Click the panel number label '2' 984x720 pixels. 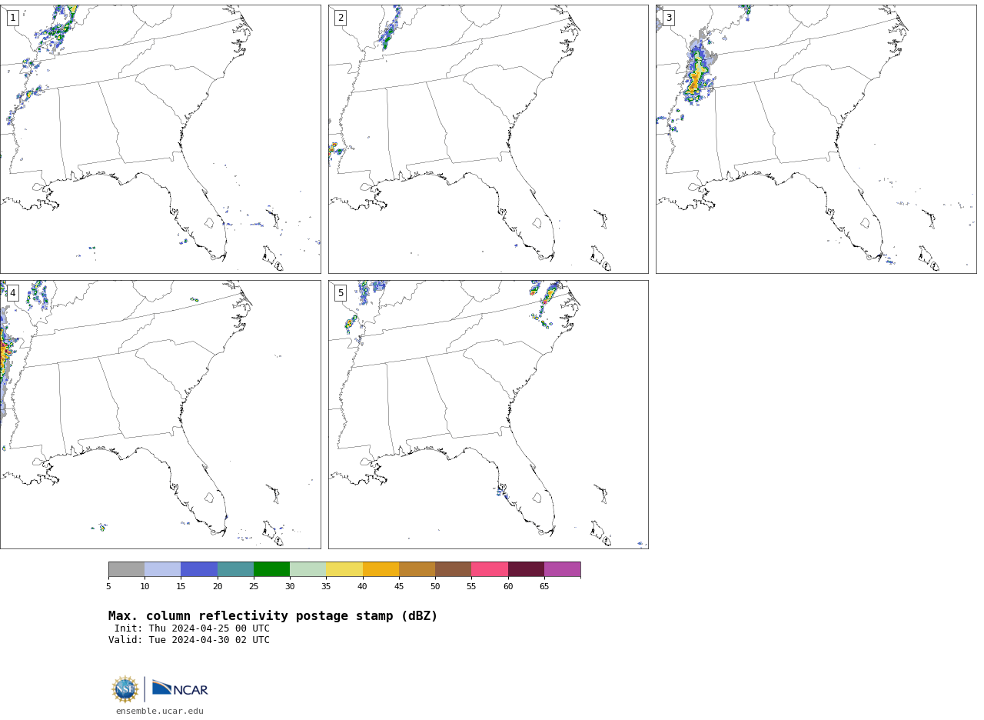[x=341, y=18]
